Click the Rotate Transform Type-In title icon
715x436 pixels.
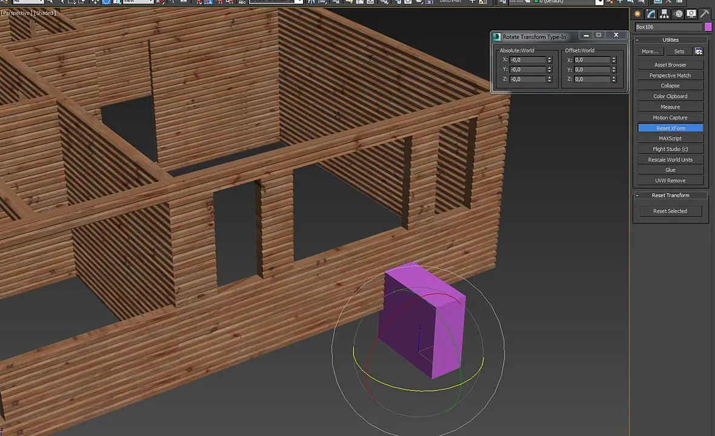tap(497, 36)
